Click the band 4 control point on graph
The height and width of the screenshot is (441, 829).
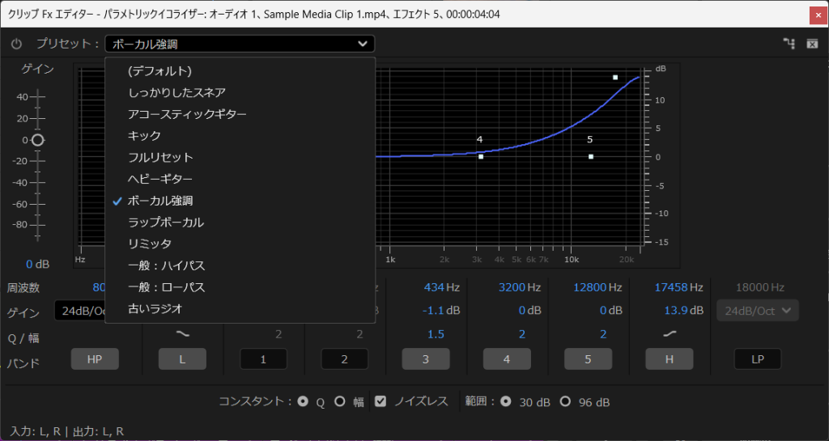point(481,156)
